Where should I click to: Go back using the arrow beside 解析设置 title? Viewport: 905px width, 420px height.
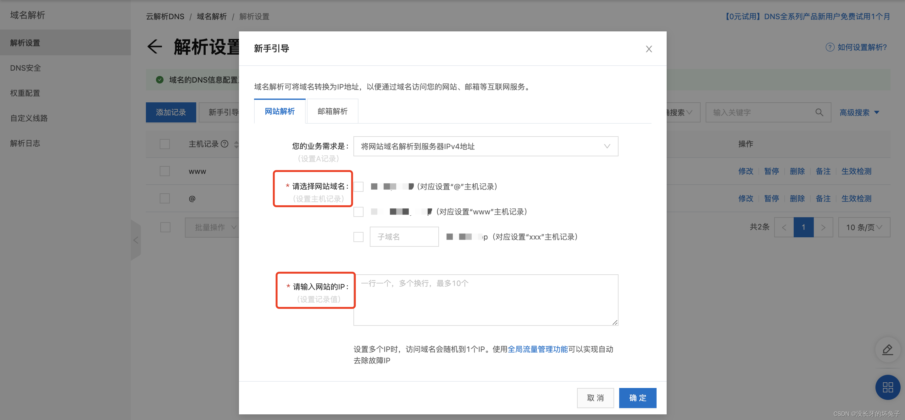(155, 47)
